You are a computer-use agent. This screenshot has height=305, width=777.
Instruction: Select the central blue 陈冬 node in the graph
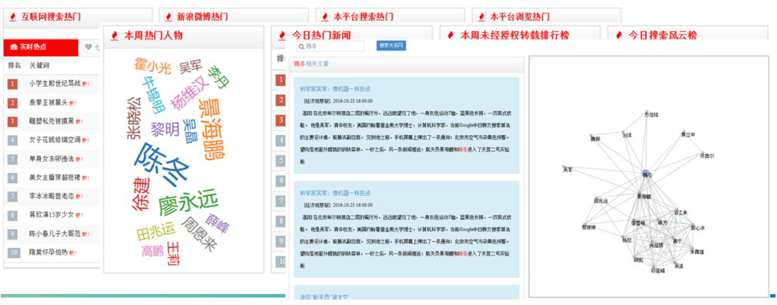click(x=645, y=175)
